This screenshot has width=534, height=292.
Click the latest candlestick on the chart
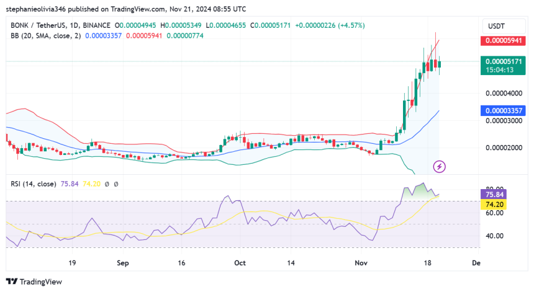[440, 63]
